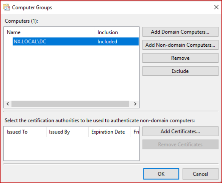Click the Issued To column header
The height and width of the screenshot is (183, 222).
point(25,132)
